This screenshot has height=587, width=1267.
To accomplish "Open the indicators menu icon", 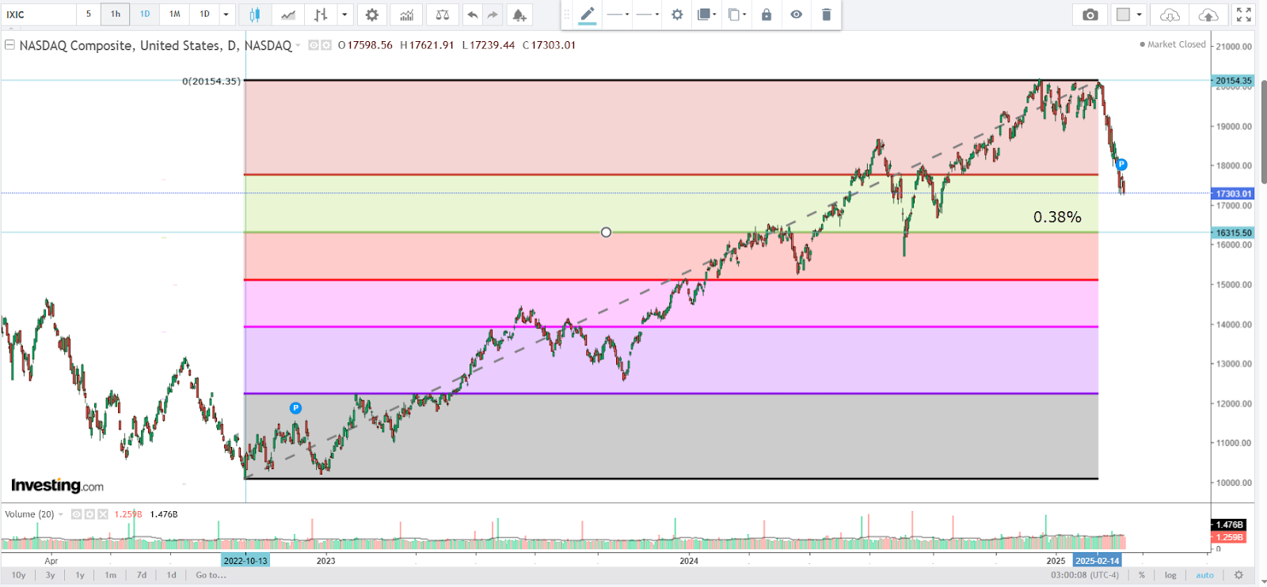I will 406,14.
